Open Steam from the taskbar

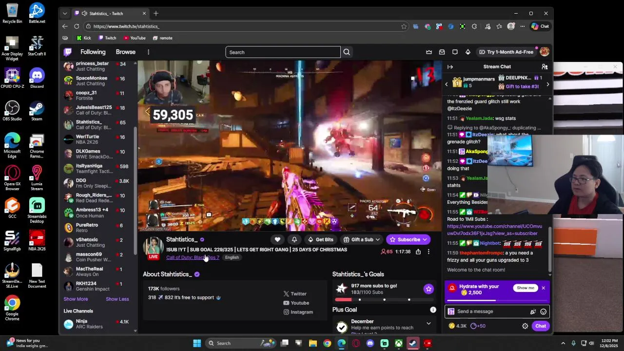coord(413,343)
